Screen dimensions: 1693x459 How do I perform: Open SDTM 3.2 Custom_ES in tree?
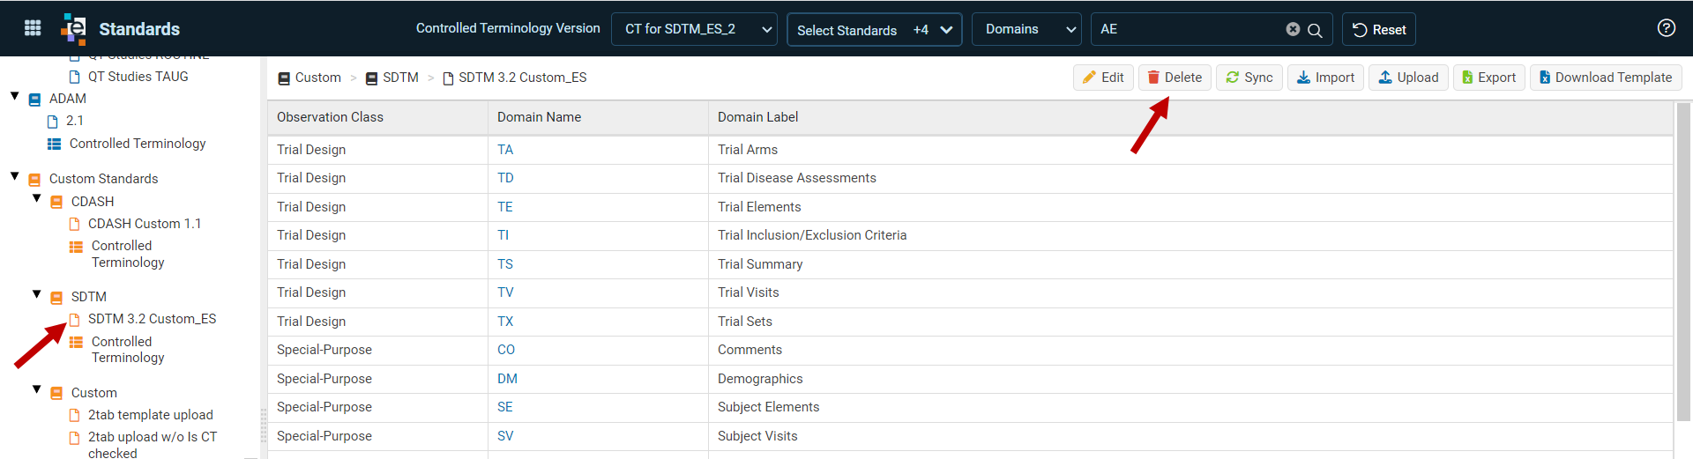pos(152,319)
